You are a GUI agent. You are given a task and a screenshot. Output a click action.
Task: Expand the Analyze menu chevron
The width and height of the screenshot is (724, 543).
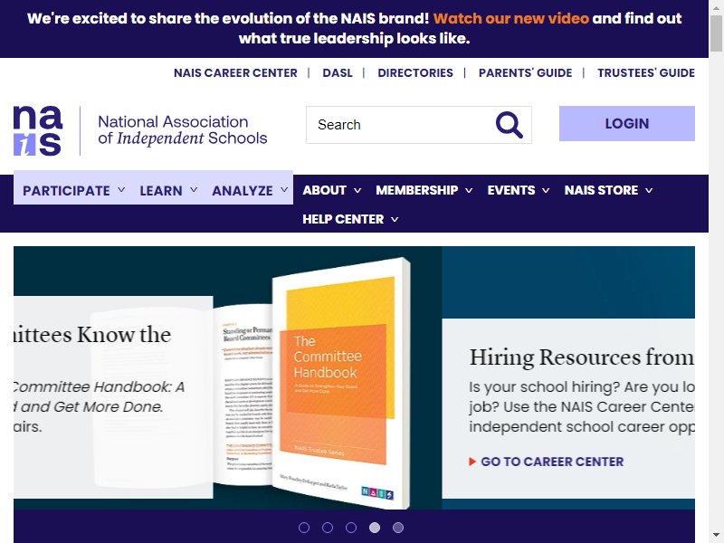tap(284, 190)
